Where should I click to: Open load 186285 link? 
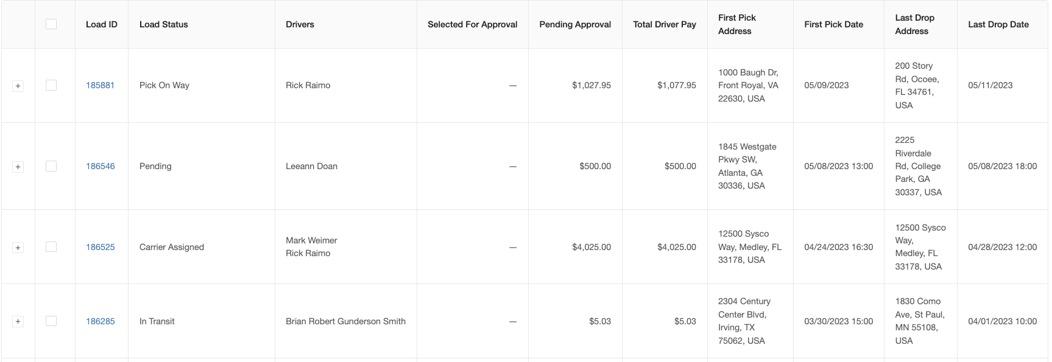[100, 321]
